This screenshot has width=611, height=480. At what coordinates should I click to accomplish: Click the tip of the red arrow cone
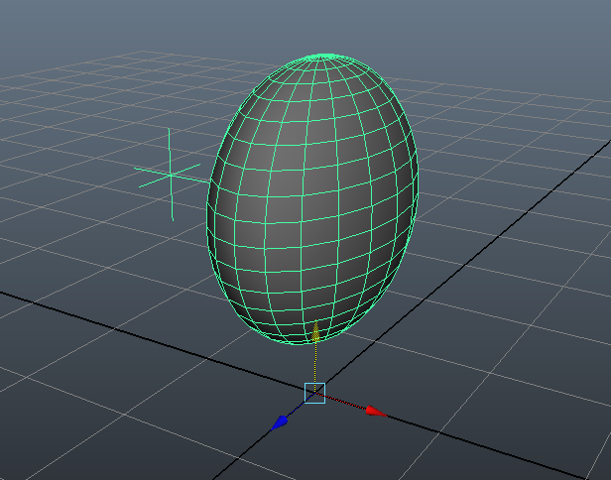(x=385, y=413)
